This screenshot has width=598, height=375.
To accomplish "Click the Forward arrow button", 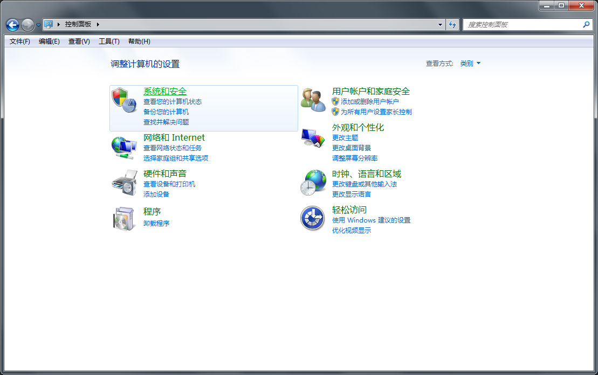I will pos(28,25).
